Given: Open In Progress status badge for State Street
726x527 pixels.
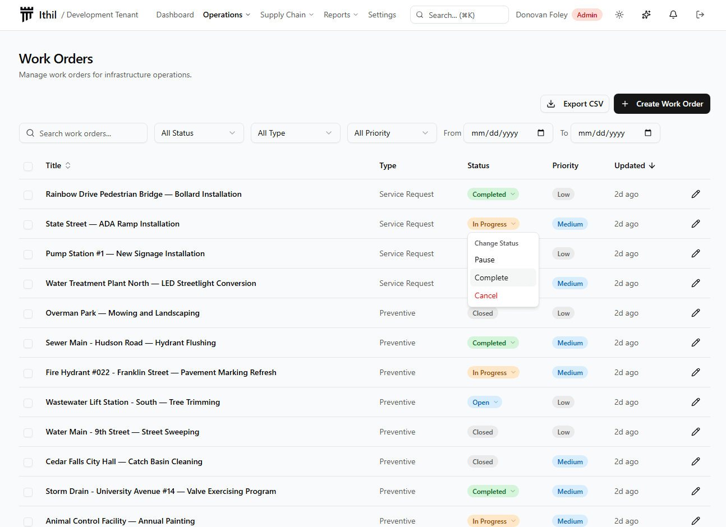Looking at the screenshot, I should click(493, 224).
